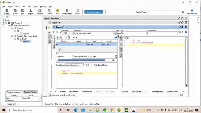The width and height of the screenshot is (201, 113).
Task: Open the SoapUI log tab
Action: pyautogui.click(x=49, y=104)
